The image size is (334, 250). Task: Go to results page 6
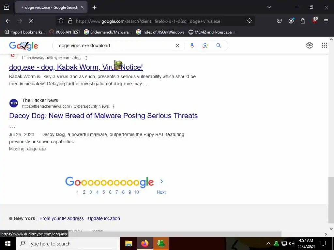110,192
